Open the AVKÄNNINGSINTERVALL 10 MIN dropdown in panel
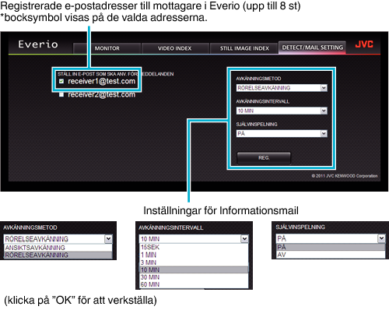The image size is (389, 310). pos(282,111)
